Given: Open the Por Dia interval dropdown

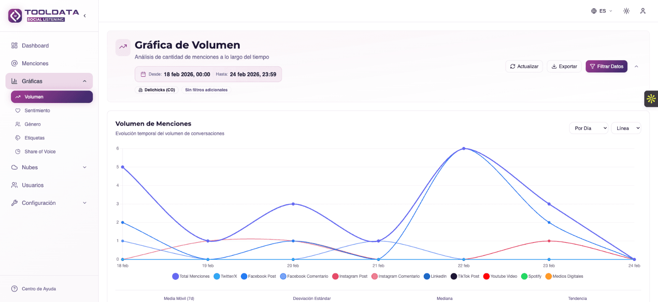Looking at the screenshot, I should coord(588,128).
